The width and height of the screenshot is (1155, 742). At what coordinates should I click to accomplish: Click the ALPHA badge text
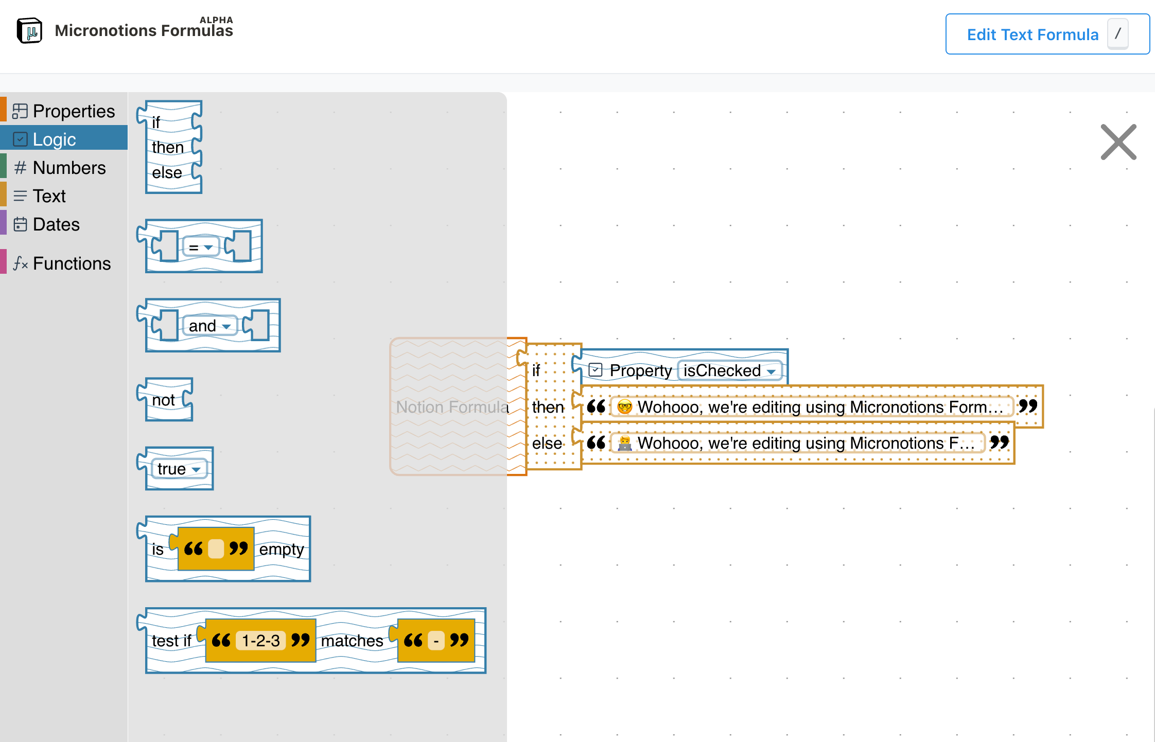tap(216, 20)
